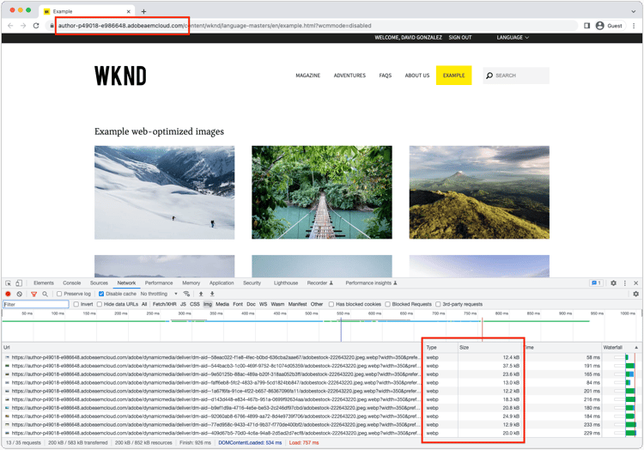Expand the LANGUAGE dropdown

pyautogui.click(x=513, y=38)
